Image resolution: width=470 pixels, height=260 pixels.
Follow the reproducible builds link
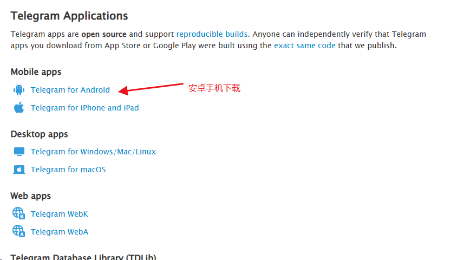[212, 34]
